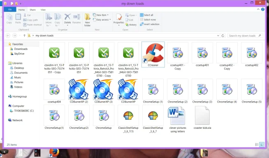
Task: Open SkyDrive in the navigation pane
Action: coord(19,54)
